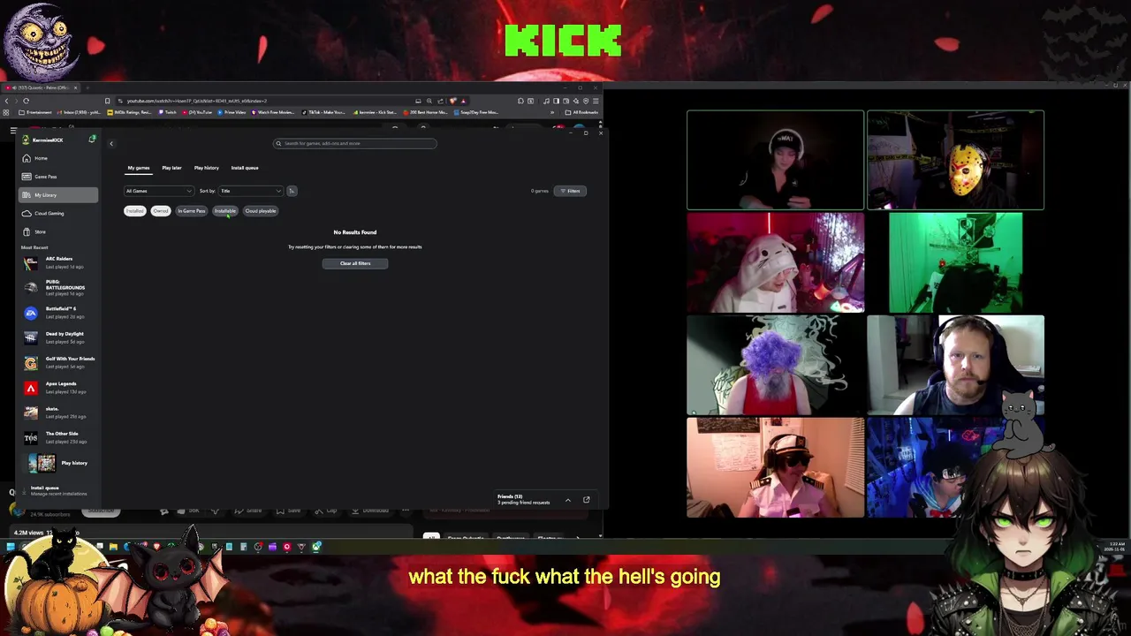This screenshot has height=636, width=1131.
Task: Open Install queue at sidebar bottom
Action: click(x=58, y=490)
